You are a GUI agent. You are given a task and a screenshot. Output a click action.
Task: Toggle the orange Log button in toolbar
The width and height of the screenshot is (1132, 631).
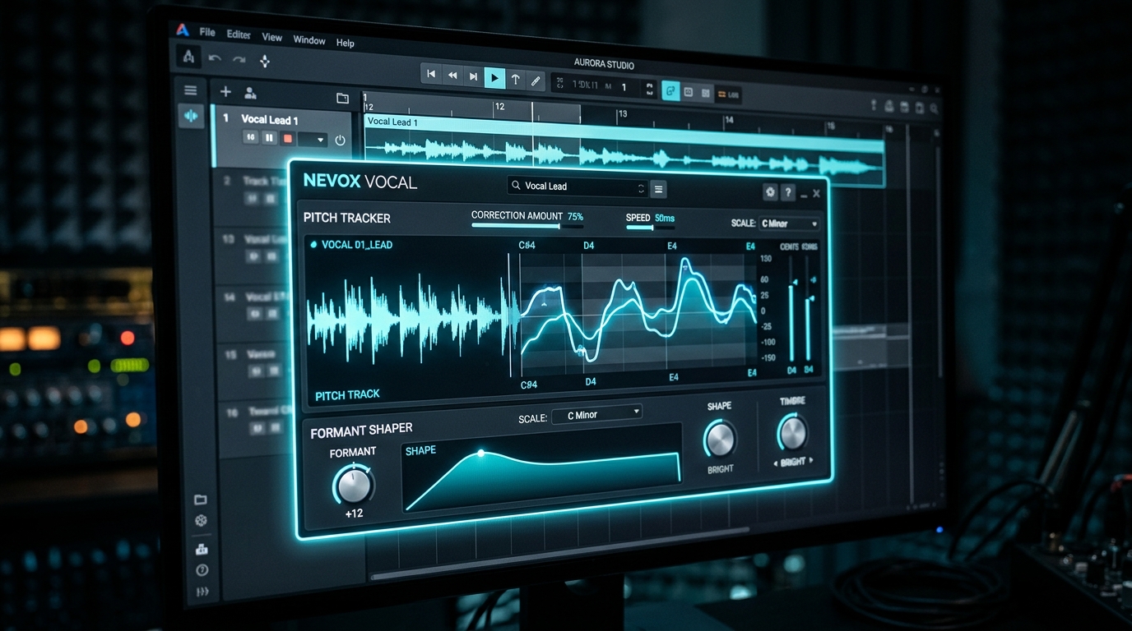tap(728, 95)
